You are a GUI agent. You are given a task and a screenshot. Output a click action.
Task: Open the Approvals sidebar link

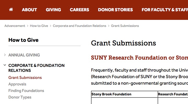17,84
